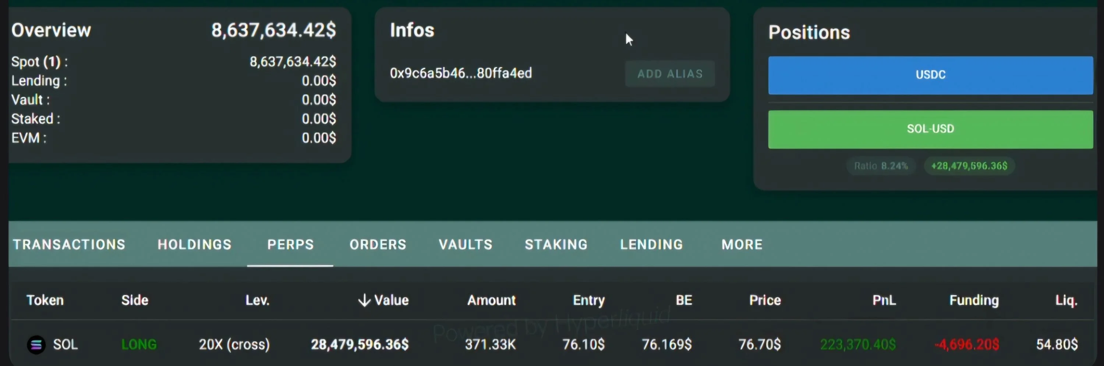1104x366 pixels.
Task: Sort by Value using the down arrow
Action: [364, 301]
